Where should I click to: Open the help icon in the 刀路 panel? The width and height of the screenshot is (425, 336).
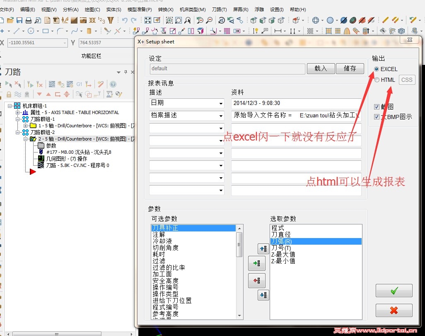click(113, 84)
